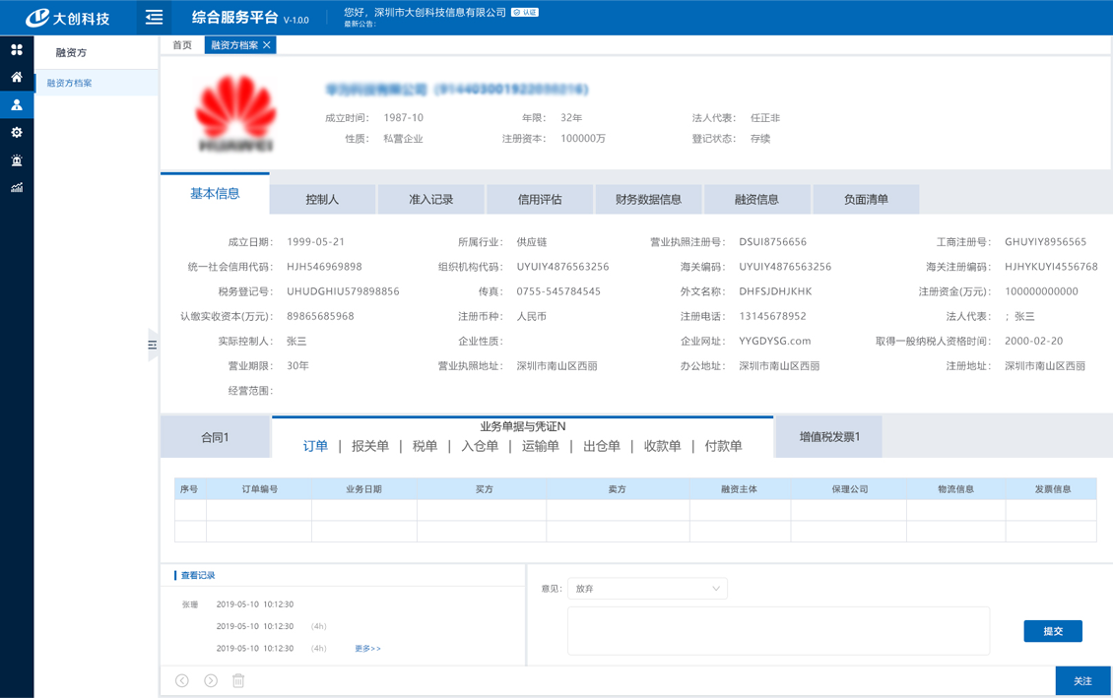1113x698 pixels.
Task: Open the 财务数据信息 tab
Action: 648,199
